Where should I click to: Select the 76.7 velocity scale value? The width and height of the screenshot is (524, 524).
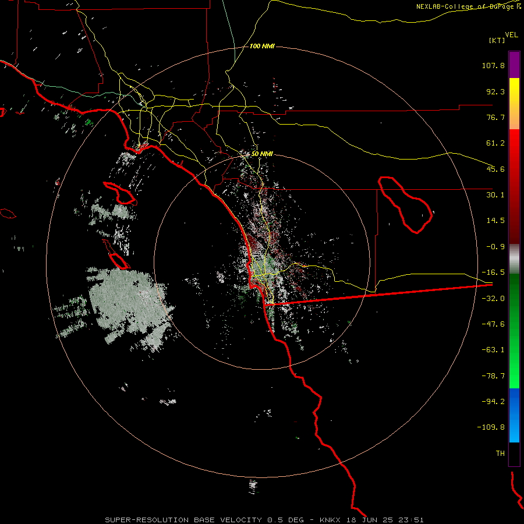(495, 117)
